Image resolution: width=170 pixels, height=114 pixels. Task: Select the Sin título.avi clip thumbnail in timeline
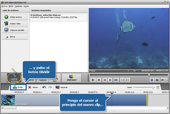(x=8, y=100)
